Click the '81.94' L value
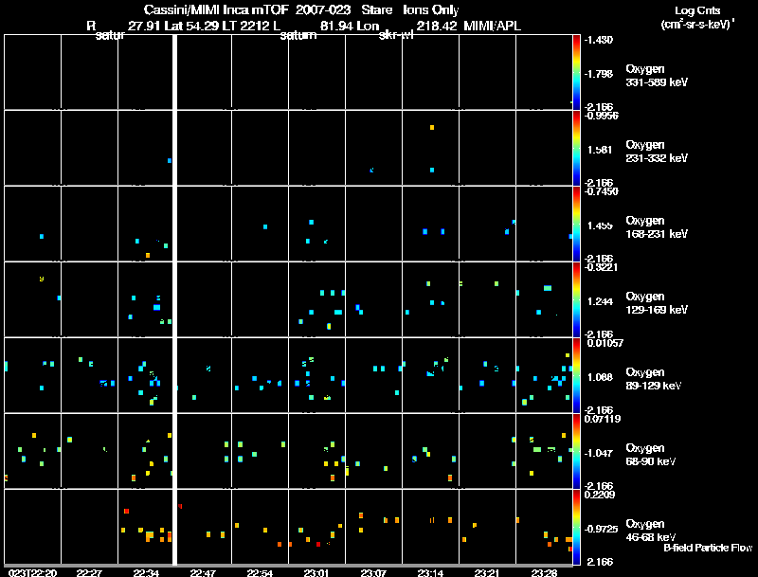758x577 pixels. click(x=336, y=27)
